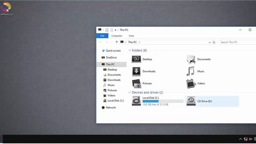Open the Computer ribbon tab
Viewport: 256px width, 144px height.
(117, 36)
